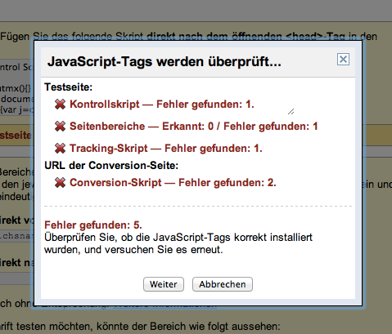Click the 'Testseite:' section heading
The height and width of the screenshot is (334, 392).
pyautogui.click(x=69, y=87)
